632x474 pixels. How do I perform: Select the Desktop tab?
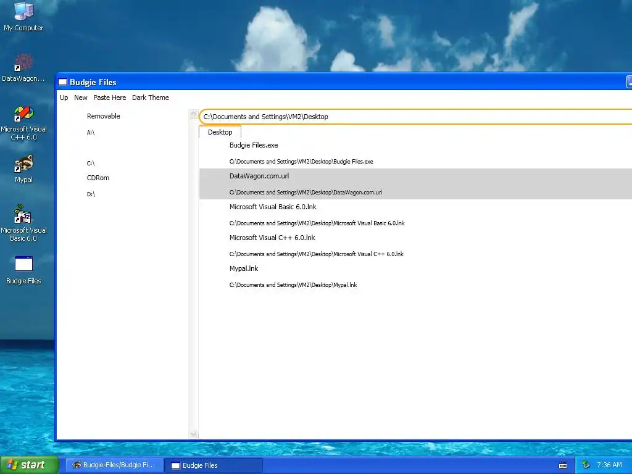click(x=220, y=132)
